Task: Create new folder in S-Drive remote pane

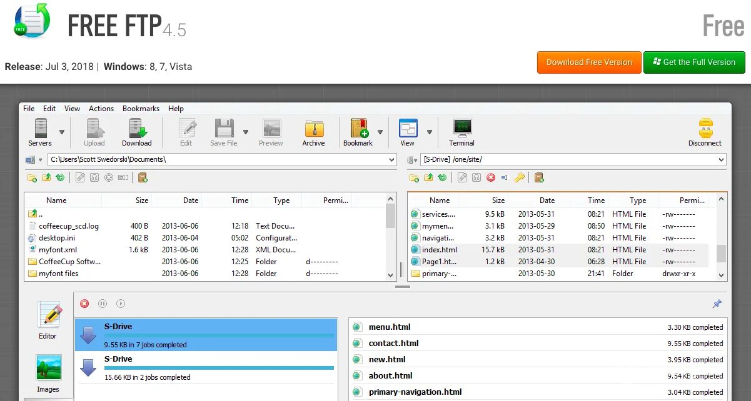Action: coord(414,178)
